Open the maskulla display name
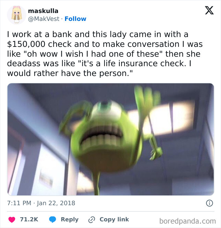 coord(43,11)
